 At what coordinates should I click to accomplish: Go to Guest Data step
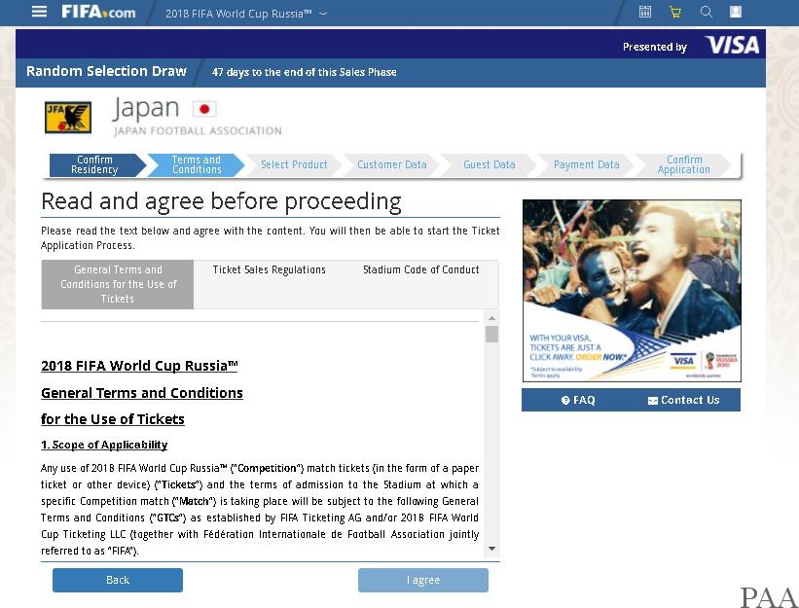click(x=490, y=165)
